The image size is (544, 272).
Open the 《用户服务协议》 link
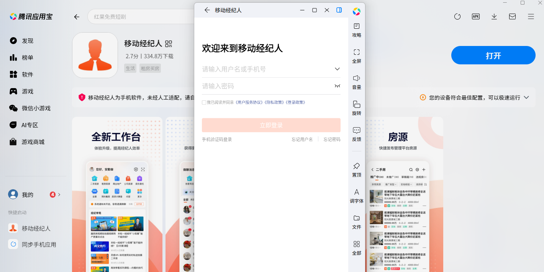pos(249,102)
